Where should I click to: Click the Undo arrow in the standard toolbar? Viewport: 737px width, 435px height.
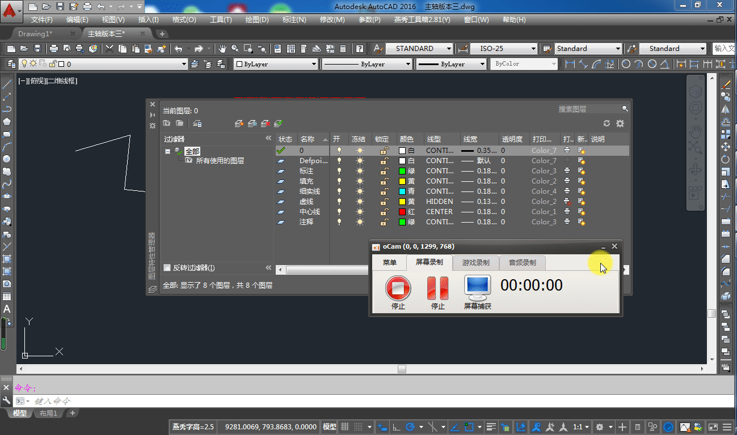pyautogui.click(x=178, y=49)
